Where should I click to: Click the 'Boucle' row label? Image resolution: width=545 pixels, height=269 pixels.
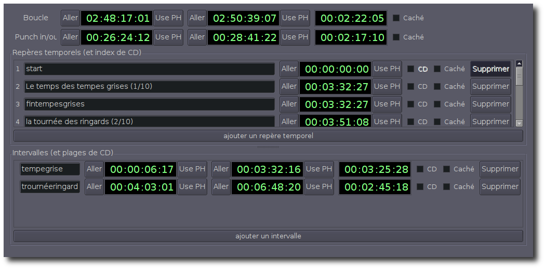pos(35,18)
